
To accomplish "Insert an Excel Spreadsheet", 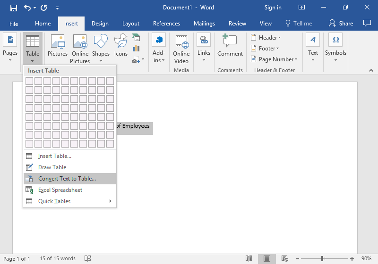I will coord(69,190).
